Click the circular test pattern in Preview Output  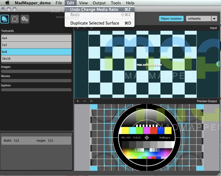[x=147, y=138]
